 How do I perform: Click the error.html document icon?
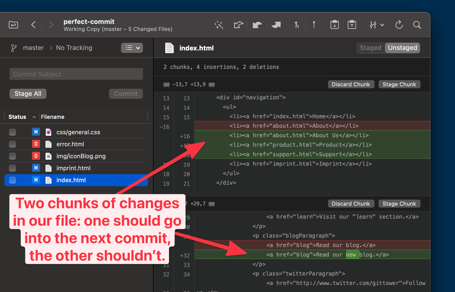coord(48,144)
